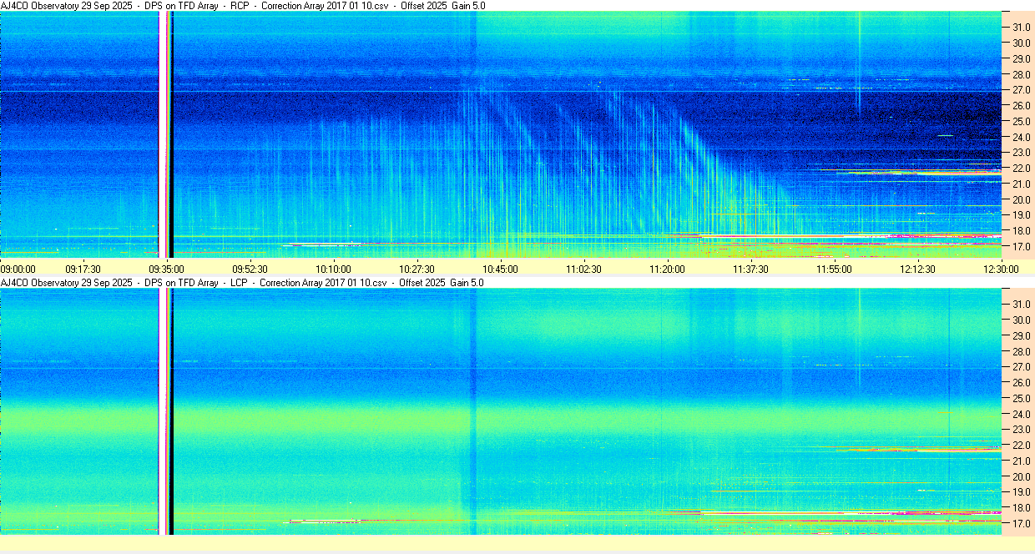The width and height of the screenshot is (1035, 554).
Task: Pick the 18.0 frequency label in LCP panel
Action: (x=1021, y=508)
